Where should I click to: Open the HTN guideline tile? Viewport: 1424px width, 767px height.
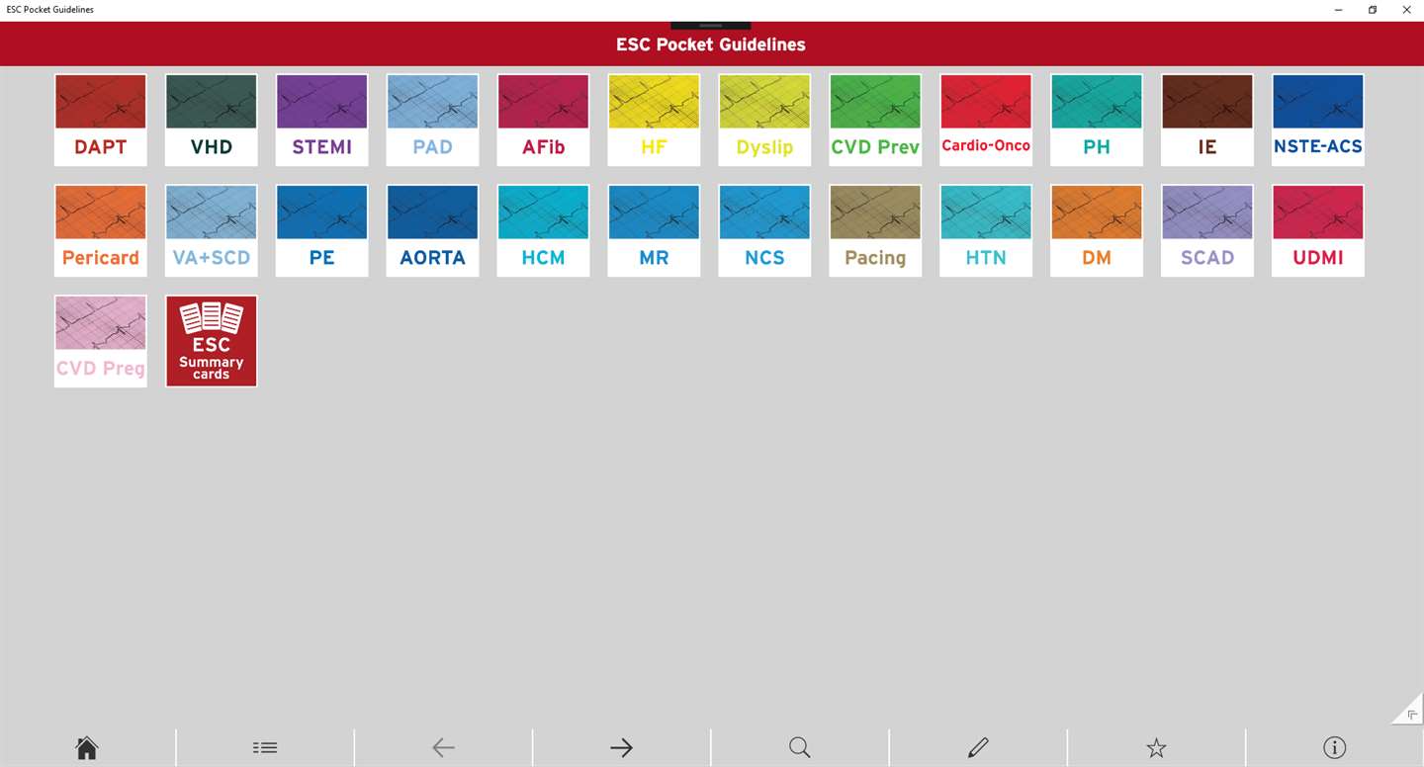[986, 231]
